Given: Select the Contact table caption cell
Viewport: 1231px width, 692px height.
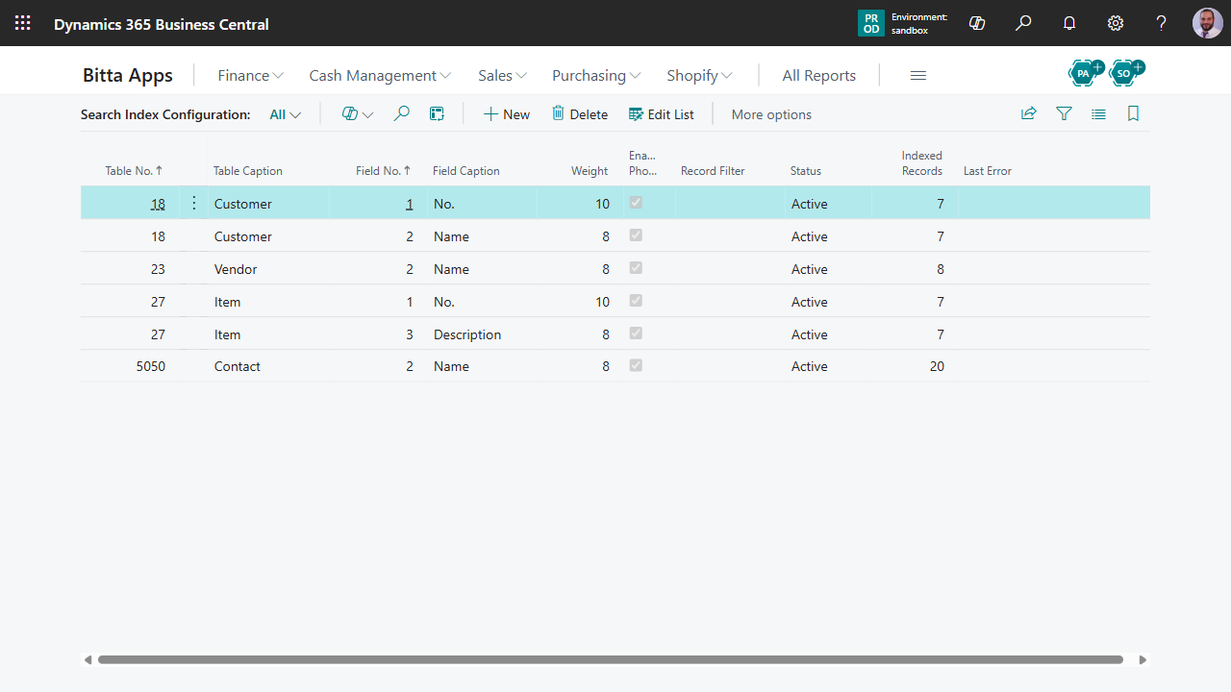Looking at the screenshot, I should [x=267, y=366].
